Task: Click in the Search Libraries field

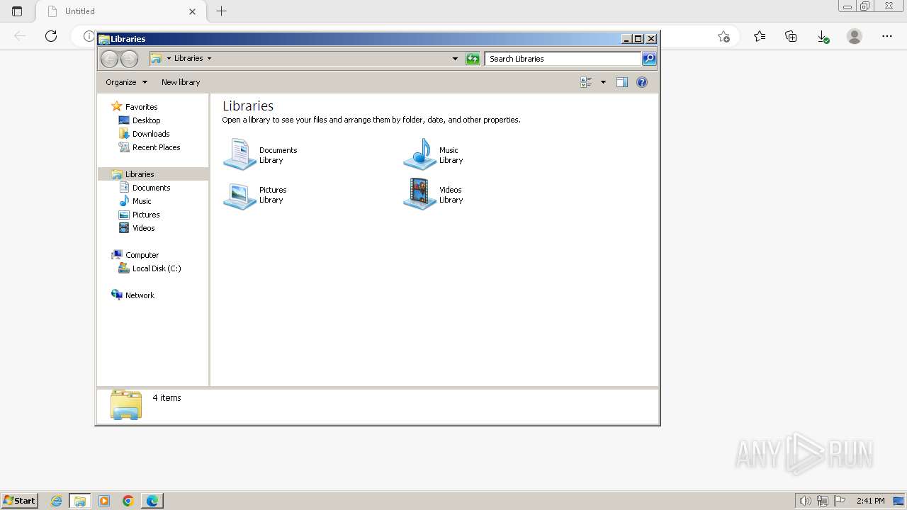Action: (x=563, y=59)
